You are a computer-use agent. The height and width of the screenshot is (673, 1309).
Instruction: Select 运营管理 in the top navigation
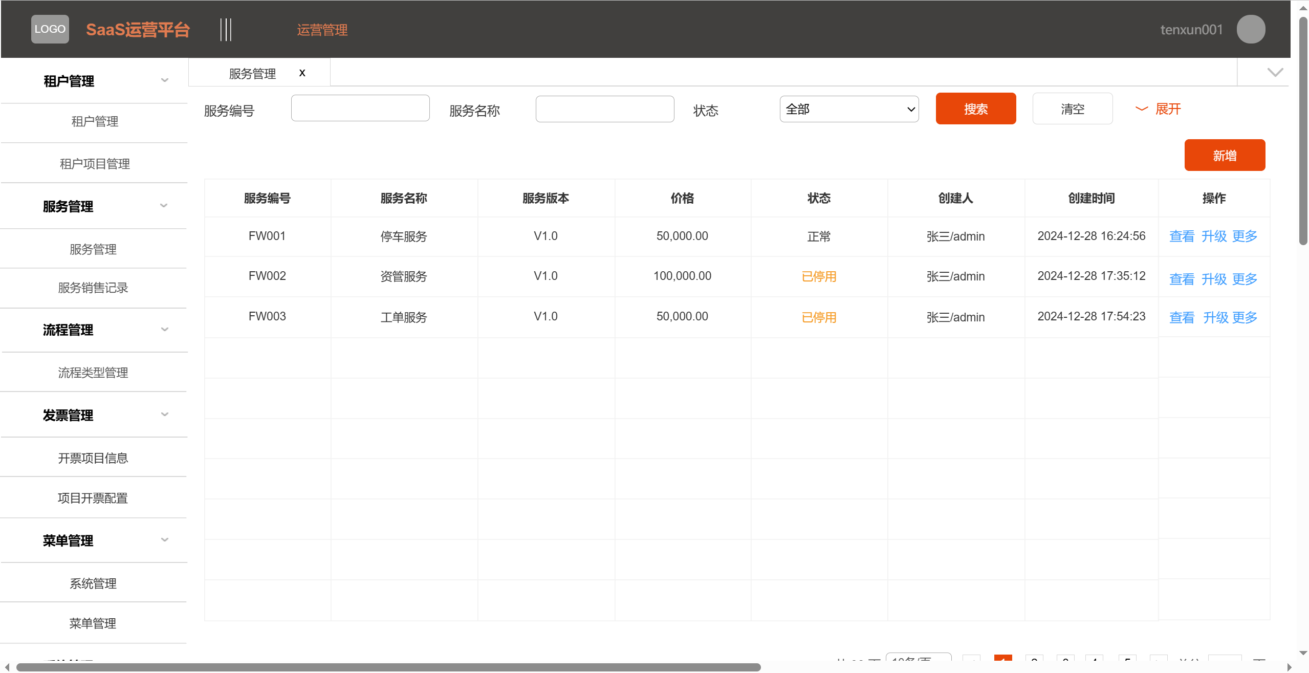[x=322, y=30]
